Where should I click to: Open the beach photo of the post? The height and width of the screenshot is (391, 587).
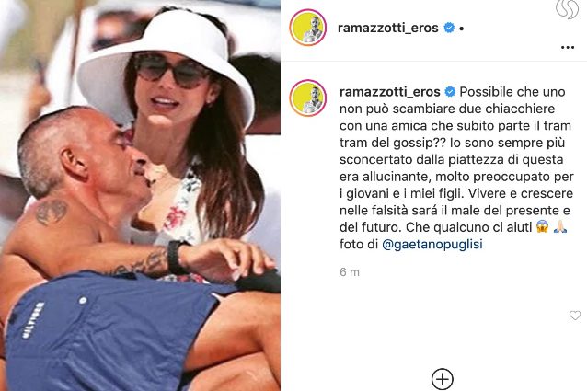tap(140, 195)
